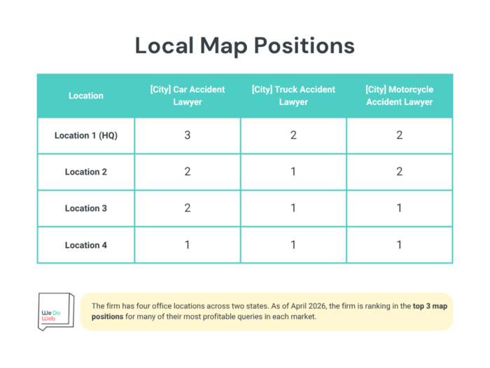Screen dimensions: 490x368
Task: Select the "Location 3" row label
Action: 86,208
